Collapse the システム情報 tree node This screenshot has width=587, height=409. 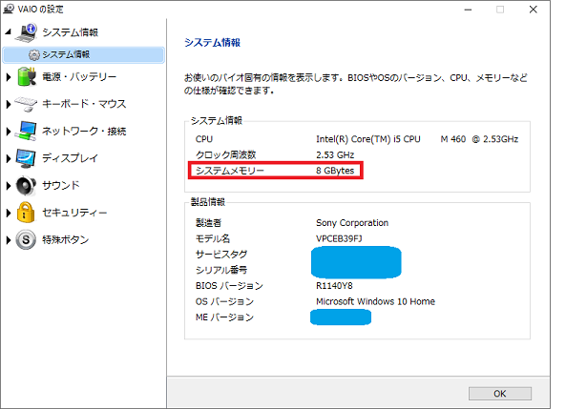(x=9, y=32)
